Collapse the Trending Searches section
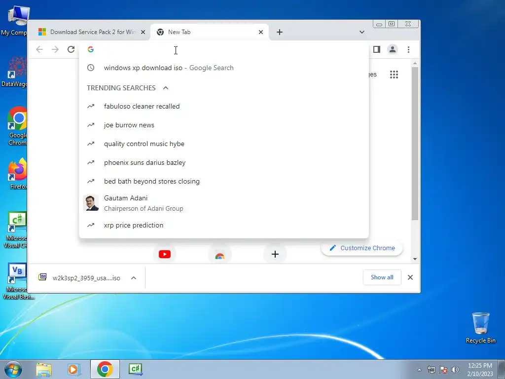The width and height of the screenshot is (505, 379). (x=166, y=88)
